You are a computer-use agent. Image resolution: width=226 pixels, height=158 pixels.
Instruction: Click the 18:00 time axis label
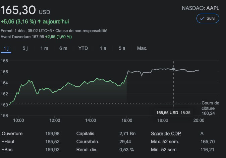point(163,120)
